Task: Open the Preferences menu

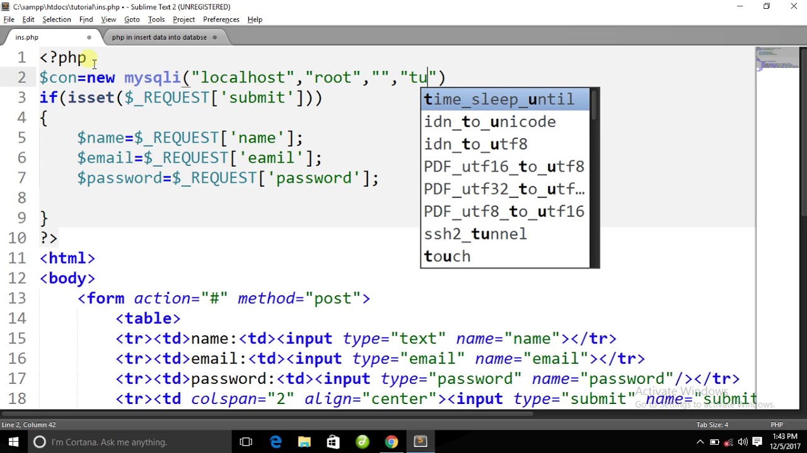Action: [x=221, y=20]
